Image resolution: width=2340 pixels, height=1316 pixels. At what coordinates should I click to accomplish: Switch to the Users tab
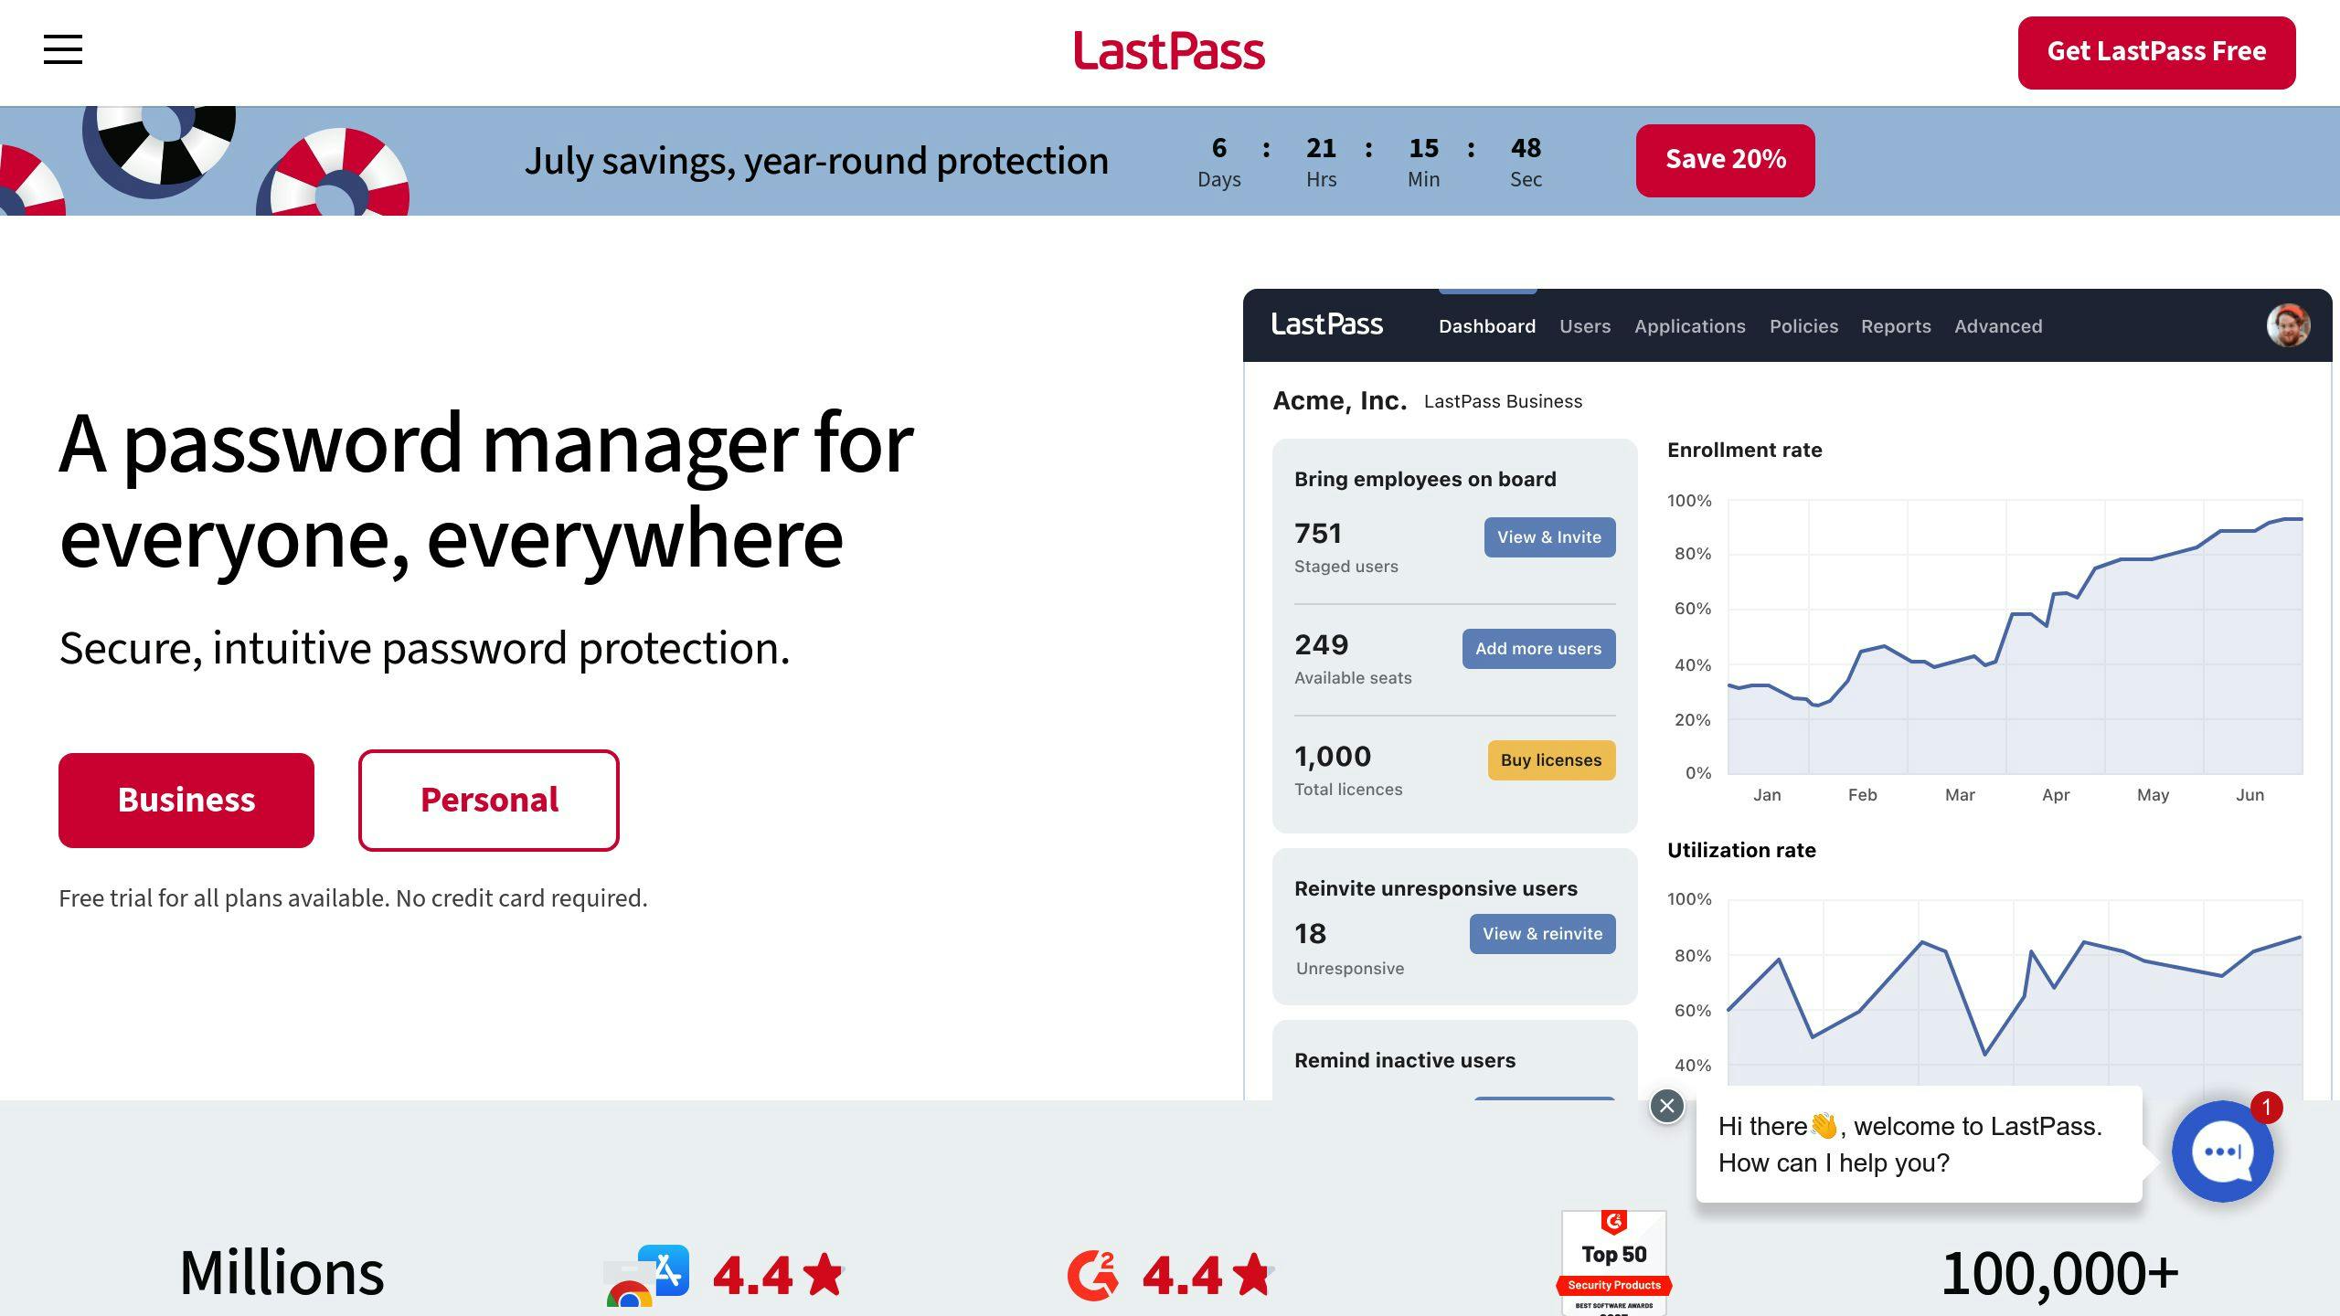(1585, 326)
